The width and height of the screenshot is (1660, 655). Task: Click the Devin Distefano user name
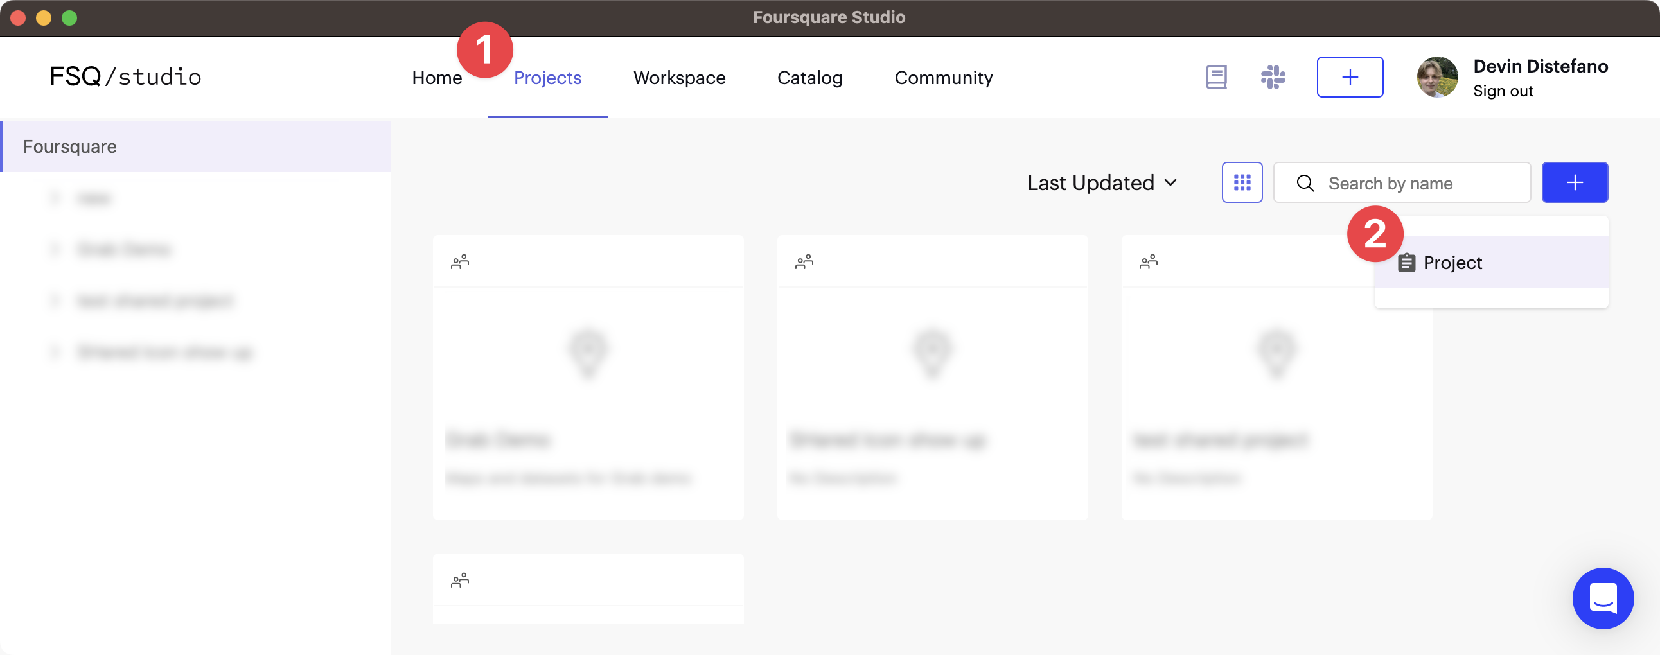coord(1540,66)
